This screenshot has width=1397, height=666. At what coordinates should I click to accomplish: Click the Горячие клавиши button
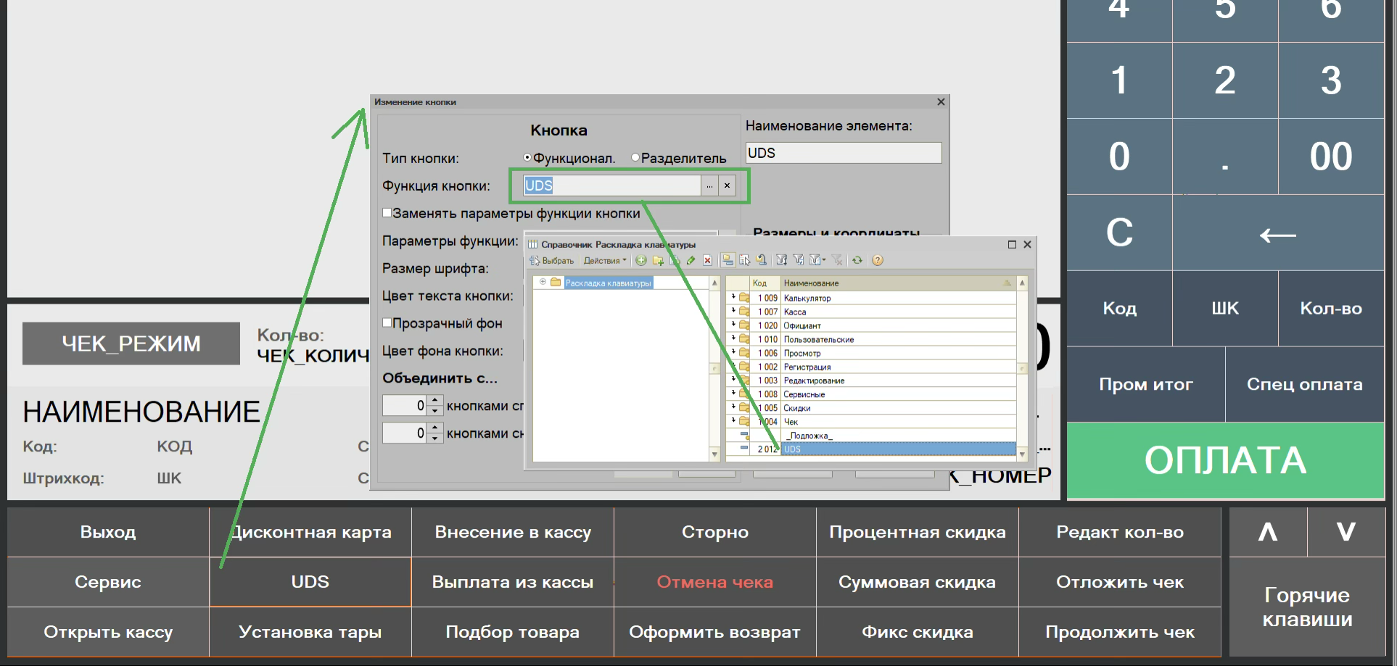point(1307,607)
